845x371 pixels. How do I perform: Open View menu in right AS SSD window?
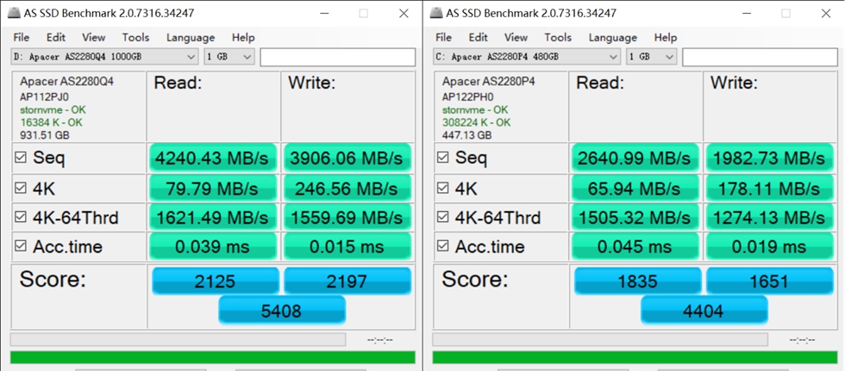(x=516, y=38)
